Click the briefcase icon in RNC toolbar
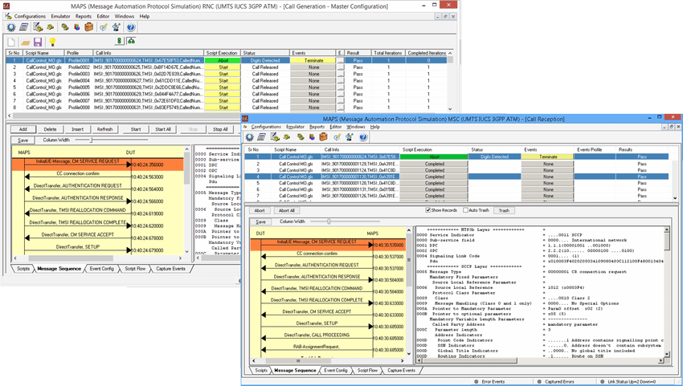Viewport: 683px width, 386px height. tap(89, 27)
